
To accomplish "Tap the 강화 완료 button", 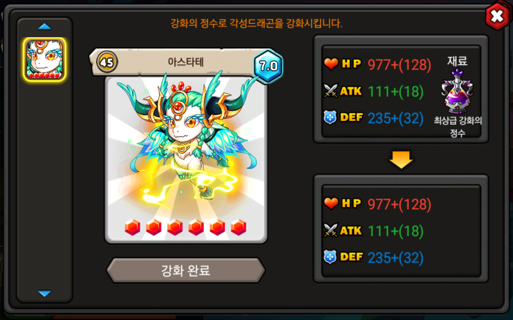I will pyautogui.click(x=186, y=270).
